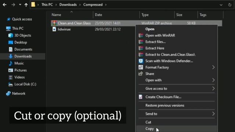Refresh the folder view

[x=230, y=5]
